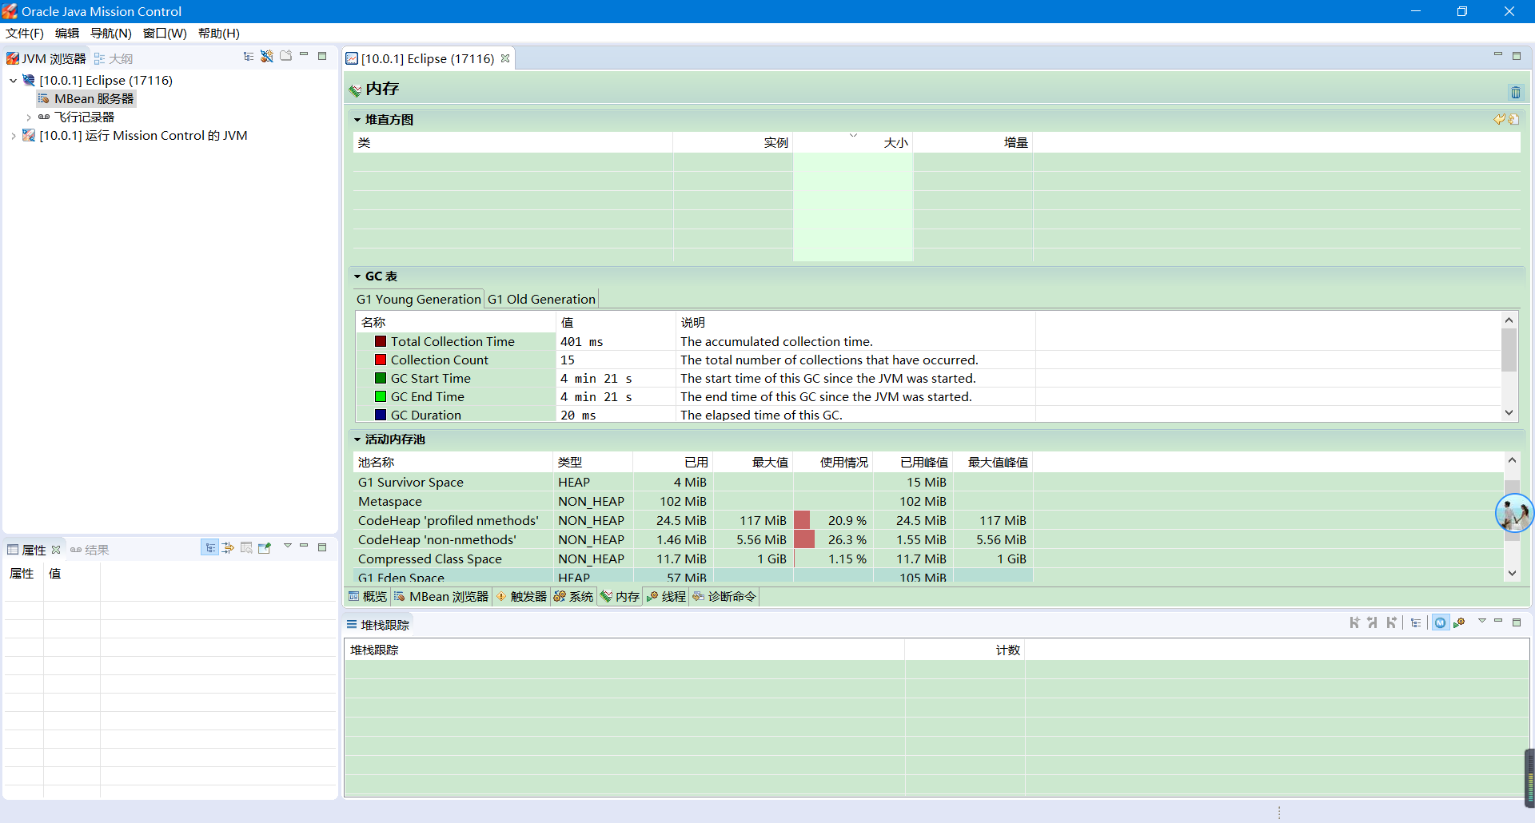This screenshot has width=1535, height=823.
Task: Click the stack trace run settings gear icon
Action: [x=1459, y=622]
